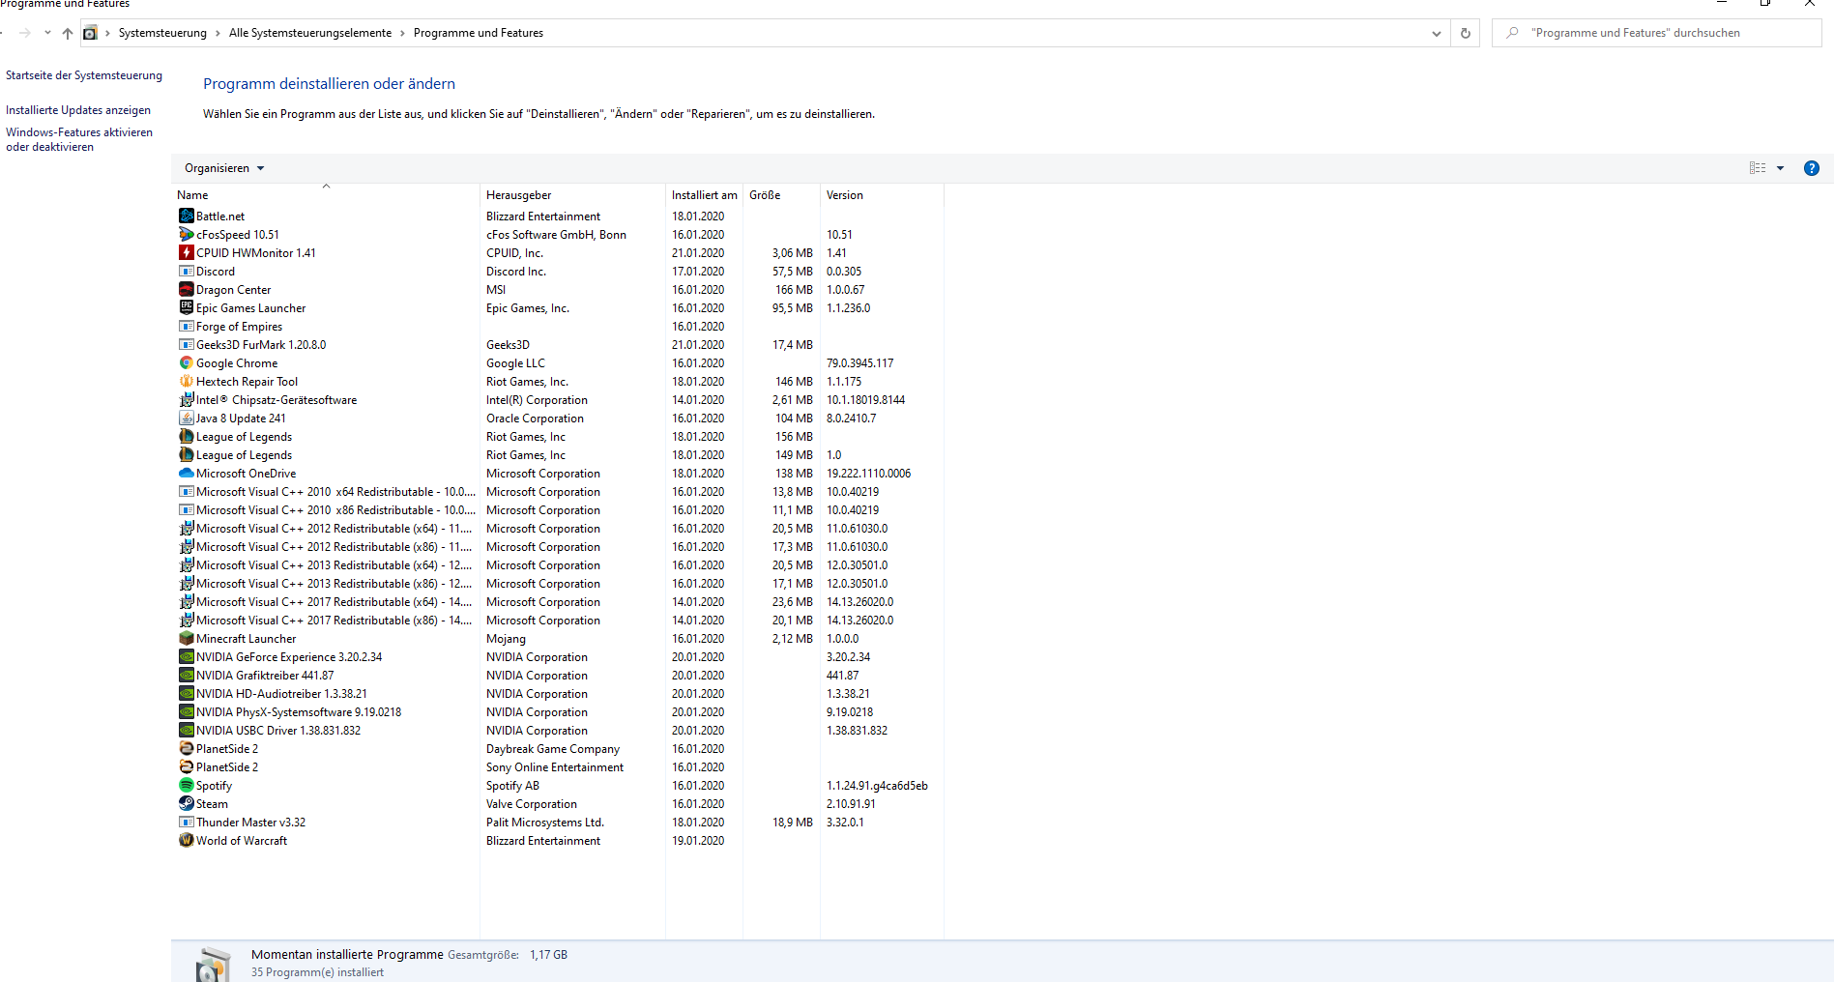Click Alle Systemsteuerungselemente breadcrumb
The width and height of the screenshot is (1834, 982).
(x=310, y=33)
